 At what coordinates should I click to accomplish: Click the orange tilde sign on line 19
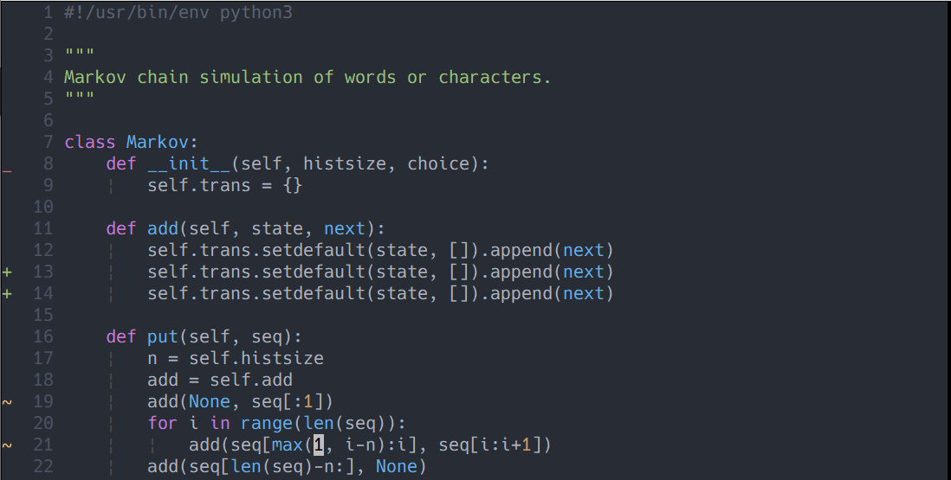(x=7, y=402)
